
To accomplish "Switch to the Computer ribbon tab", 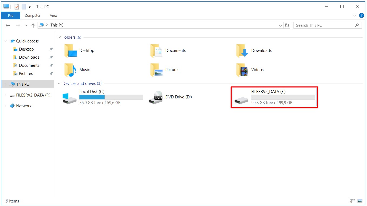I will (x=33, y=15).
